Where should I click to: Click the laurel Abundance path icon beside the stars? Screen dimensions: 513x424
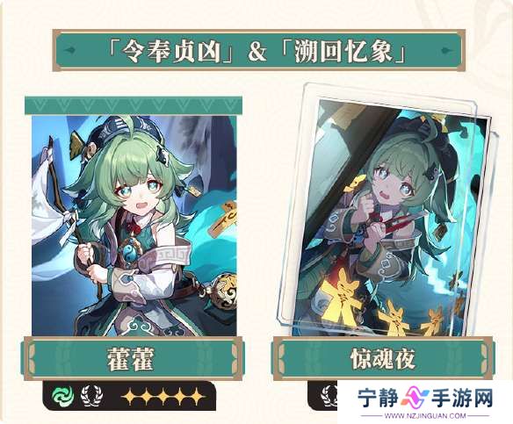[x=92, y=396]
